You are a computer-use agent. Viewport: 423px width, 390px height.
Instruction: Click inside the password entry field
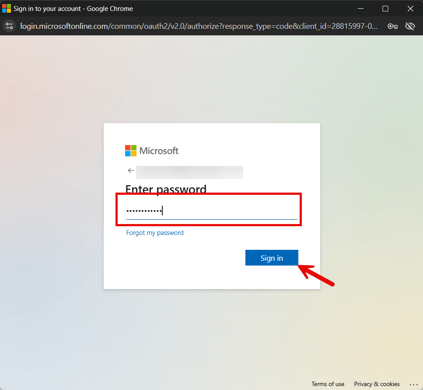pyautogui.click(x=209, y=210)
